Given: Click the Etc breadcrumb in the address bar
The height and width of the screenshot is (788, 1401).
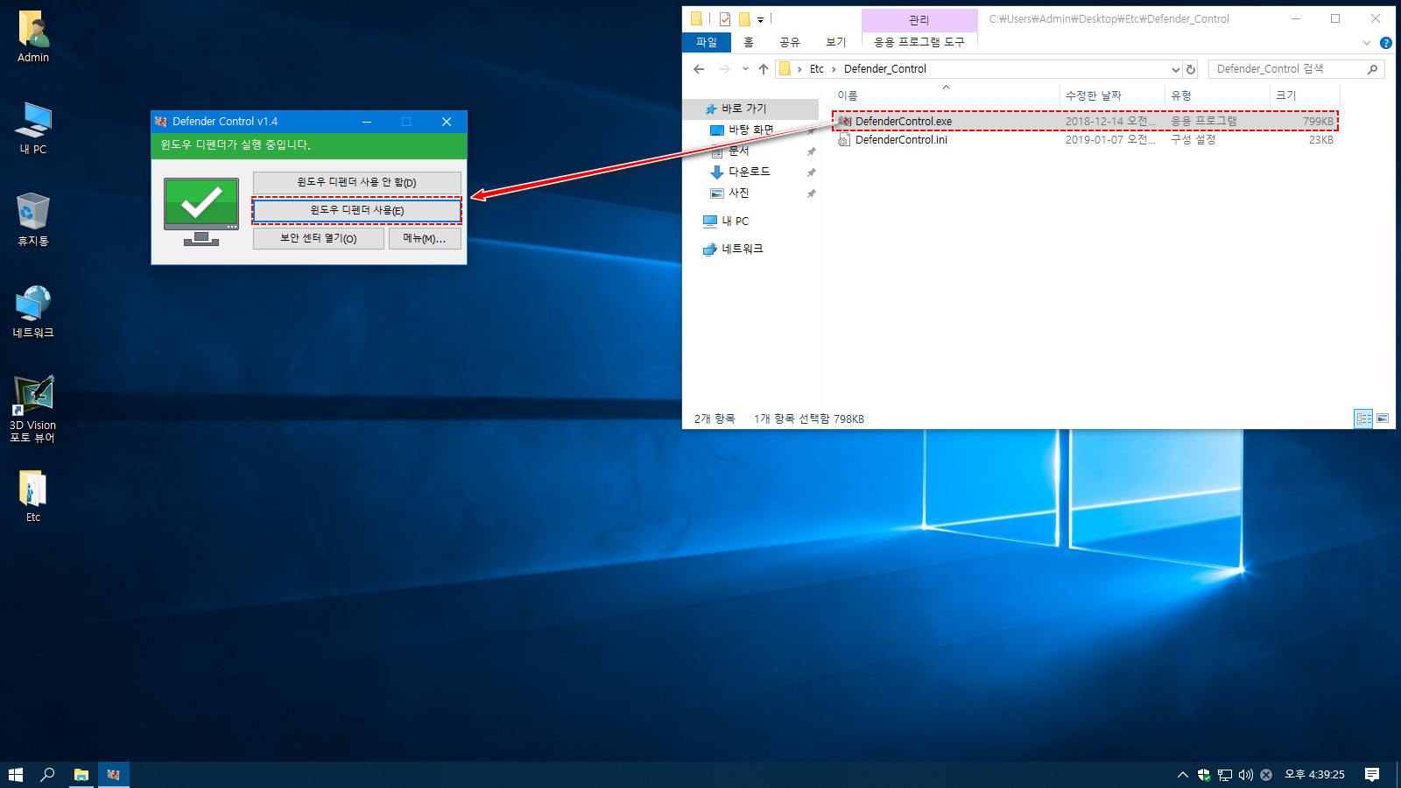Looking at the screenshot, I should point(817,69).
